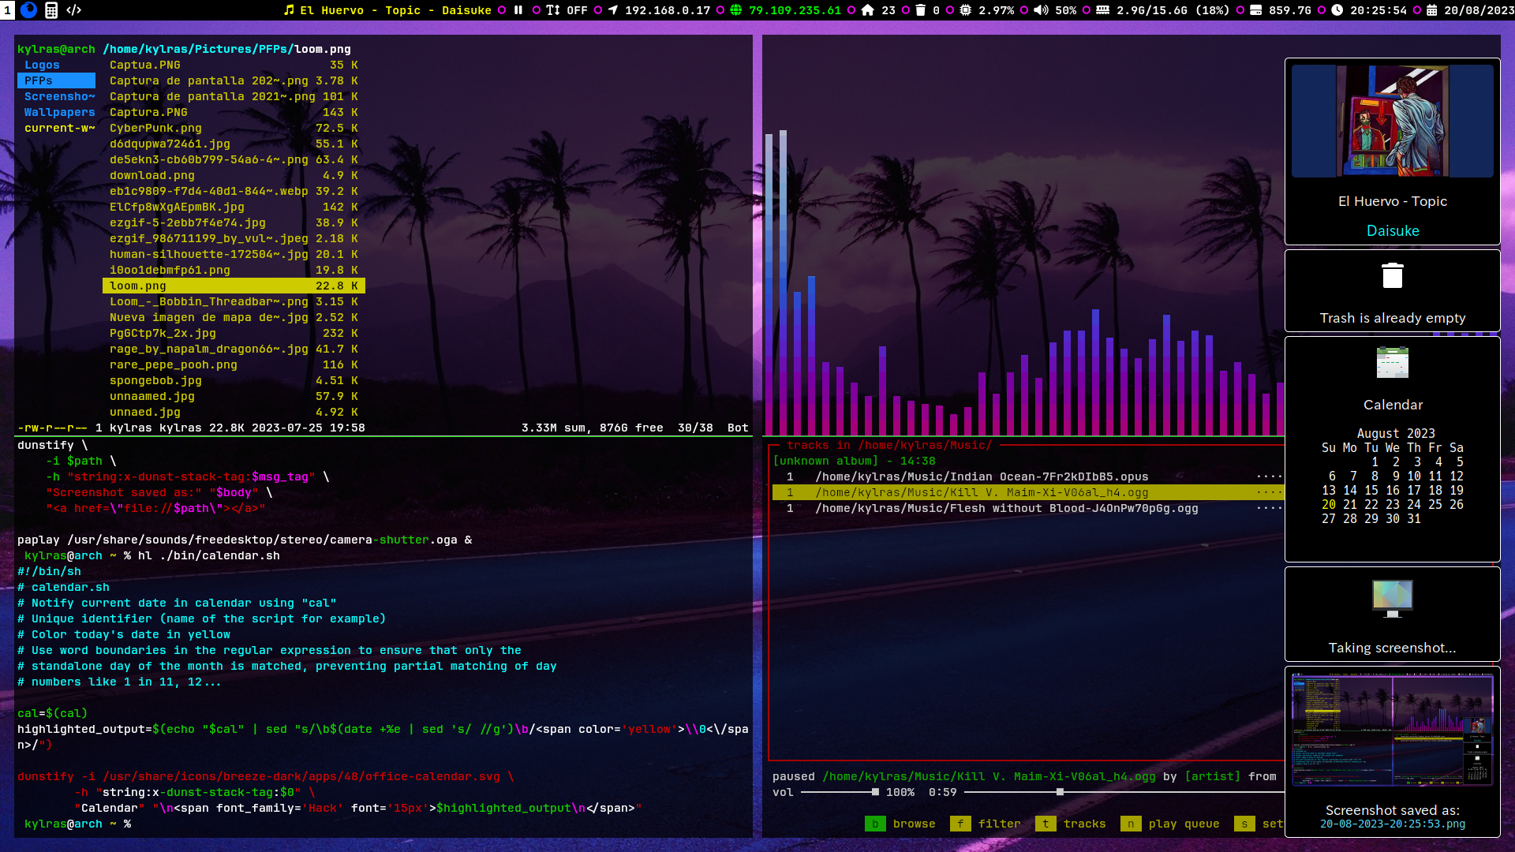The height and width of the screenshot is (852, 1515).
Task: Select Flesh without Blood track
Action: pyautogui.click(x=1027, y=508)
